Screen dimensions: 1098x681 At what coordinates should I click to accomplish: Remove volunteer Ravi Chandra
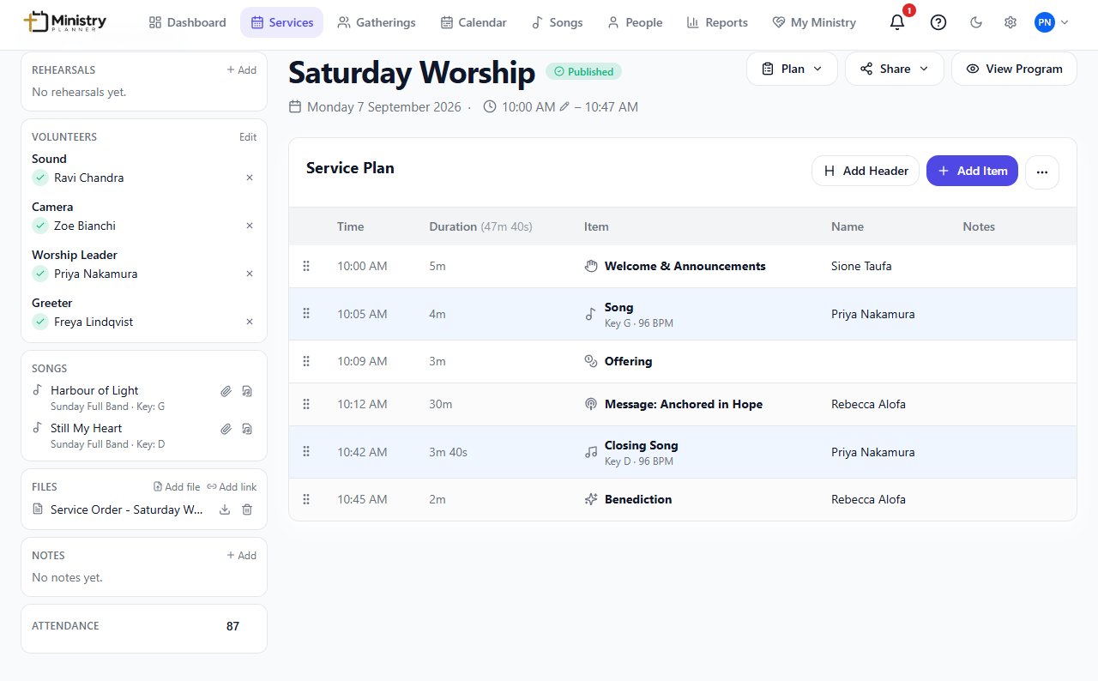(x=250, y=178)
